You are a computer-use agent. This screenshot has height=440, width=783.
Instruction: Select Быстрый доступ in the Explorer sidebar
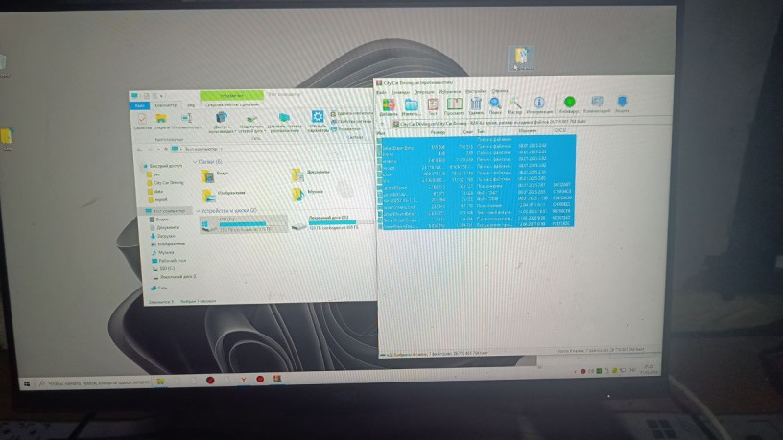tap(162, 166)
